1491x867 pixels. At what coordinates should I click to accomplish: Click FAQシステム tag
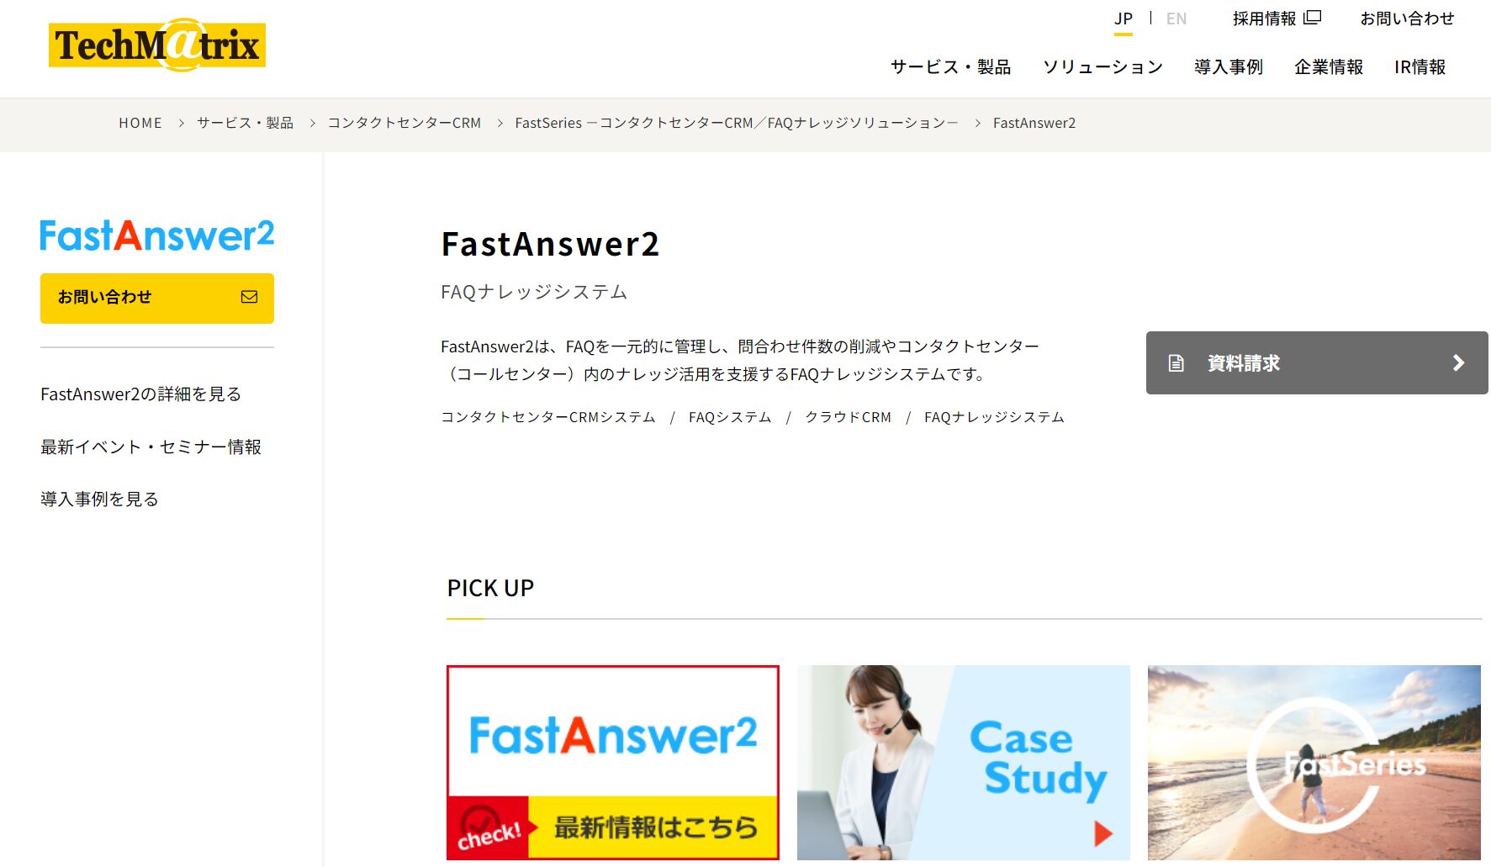[x=730, y=417]
